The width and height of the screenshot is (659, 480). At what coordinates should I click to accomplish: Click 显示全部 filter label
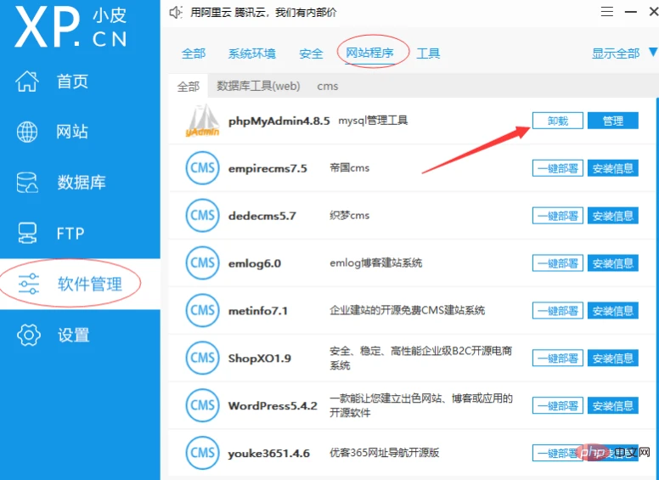click(x=616, y=54)
